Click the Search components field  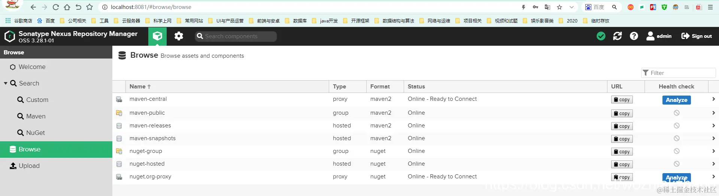coord(236,36)
